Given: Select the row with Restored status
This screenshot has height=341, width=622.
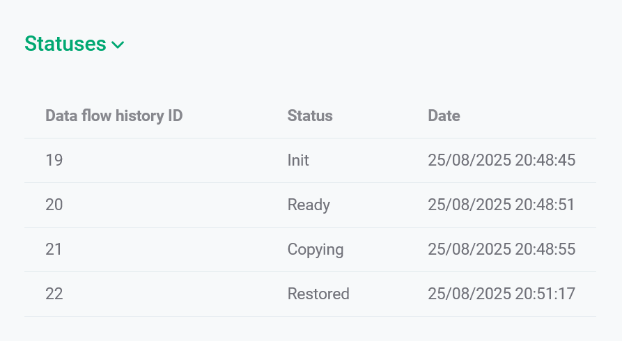Looking at the screenshot, I should click(x=174, y=294).
